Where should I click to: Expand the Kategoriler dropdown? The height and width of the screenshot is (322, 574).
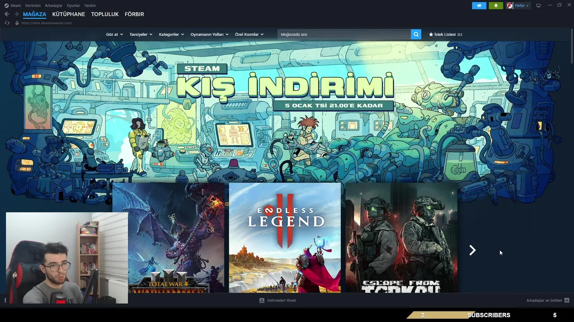171,34
